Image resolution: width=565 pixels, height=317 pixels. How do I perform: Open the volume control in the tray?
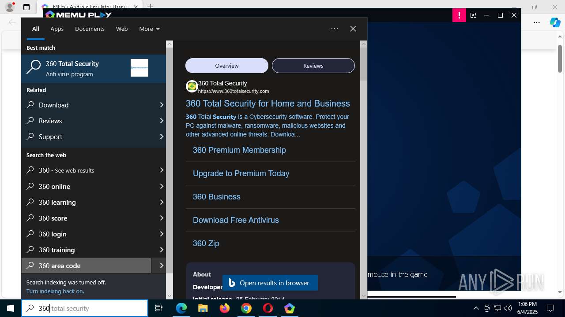(x=508, y=308)
